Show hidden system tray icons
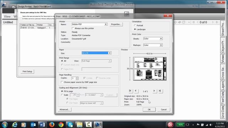Image resolution: width=228 pixels, height=128 pixels. [193, 125]
